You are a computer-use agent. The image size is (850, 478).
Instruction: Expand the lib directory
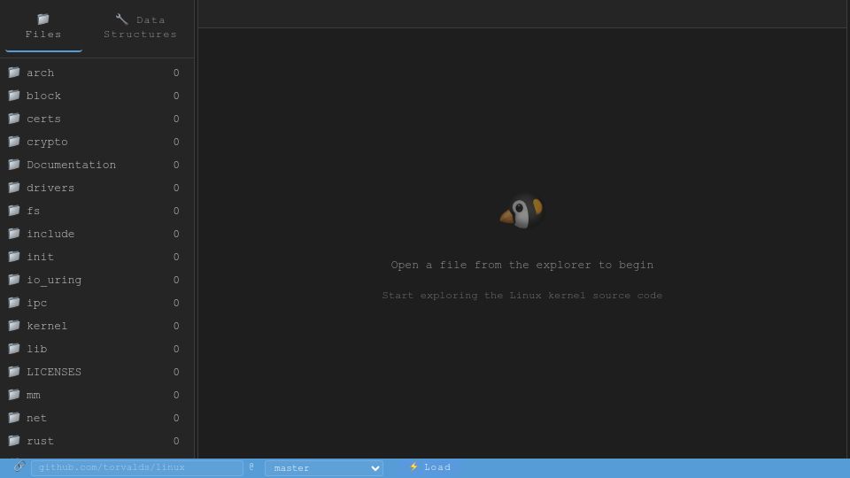(97, 349)
